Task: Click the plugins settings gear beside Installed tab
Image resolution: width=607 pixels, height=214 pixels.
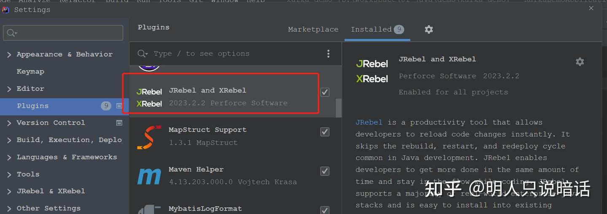Action: click(429, 29)
